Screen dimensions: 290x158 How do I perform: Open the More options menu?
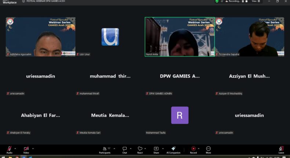tap(208, 150)
